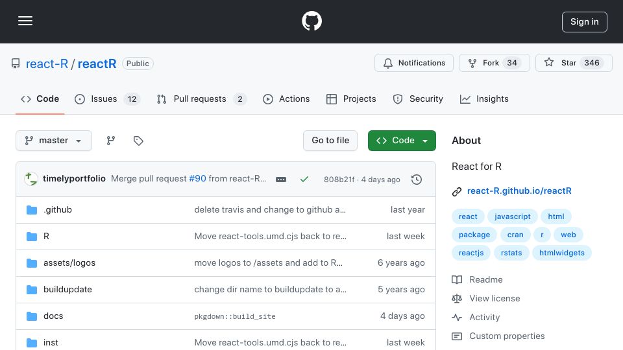
Task: Go to the GitHub homepage logo
Action: click(311, 21)
